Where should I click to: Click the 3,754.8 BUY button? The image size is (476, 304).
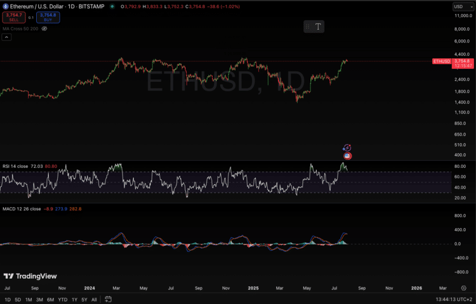tap(48, 18)
